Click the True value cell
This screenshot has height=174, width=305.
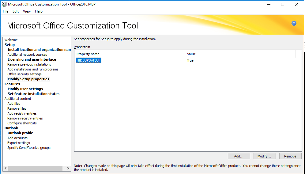pos(190,60)
